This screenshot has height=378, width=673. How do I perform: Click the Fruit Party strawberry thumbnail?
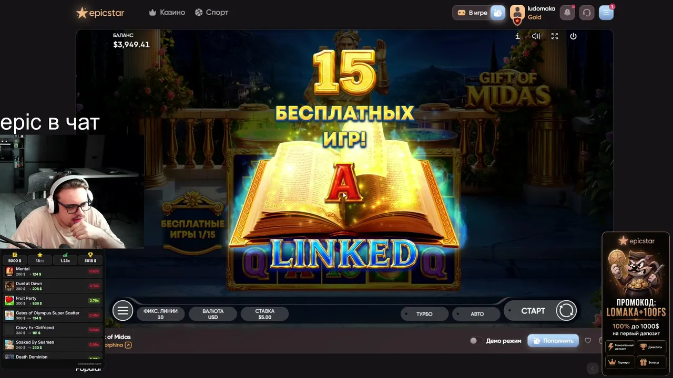[9, 301]
